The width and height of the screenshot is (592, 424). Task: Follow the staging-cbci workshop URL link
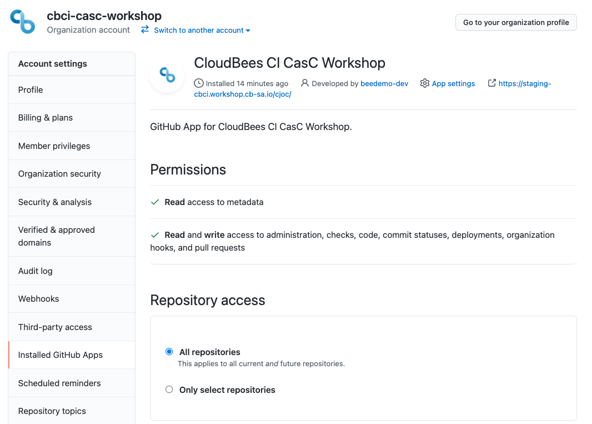click(x=519, y=83)
